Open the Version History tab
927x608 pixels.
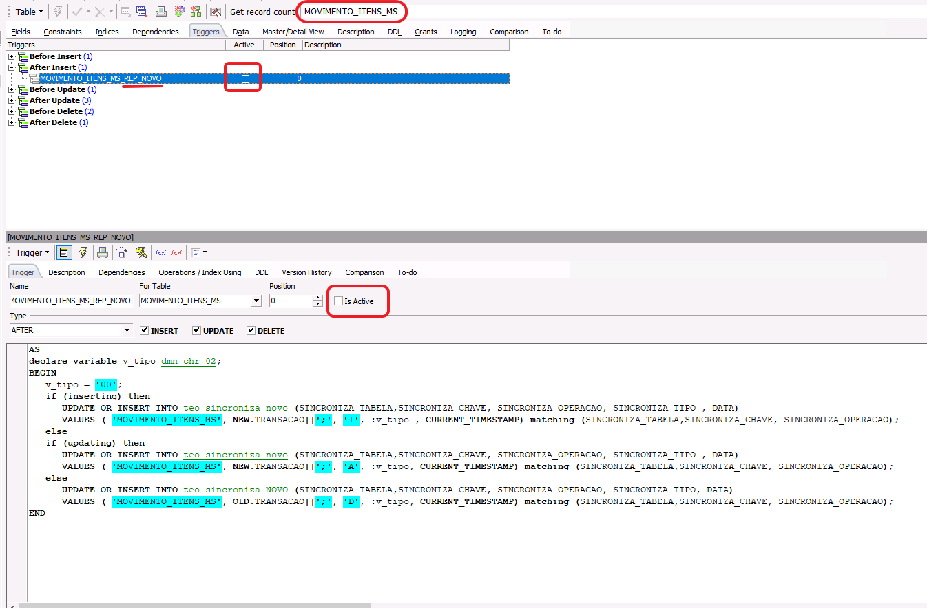[x=306, y=272]
